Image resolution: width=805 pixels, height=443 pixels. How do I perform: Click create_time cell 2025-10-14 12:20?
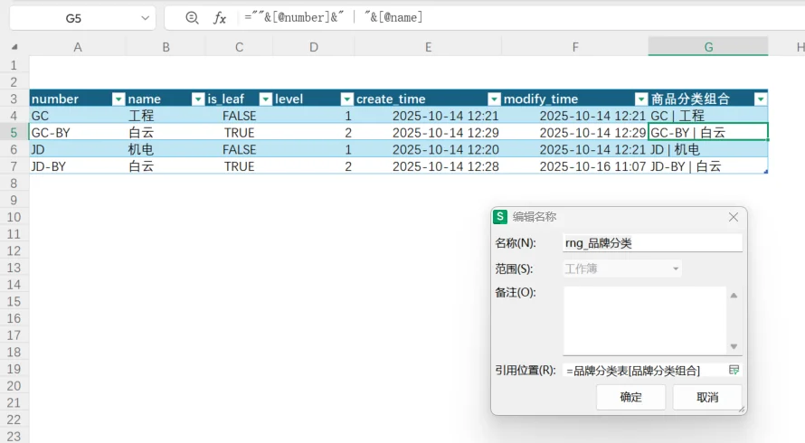[428, 149]
